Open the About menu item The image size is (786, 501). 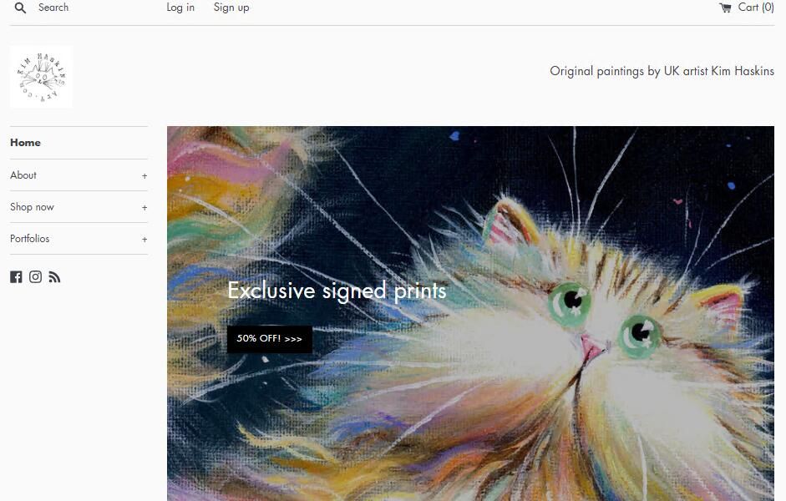[x=23, y=175]
